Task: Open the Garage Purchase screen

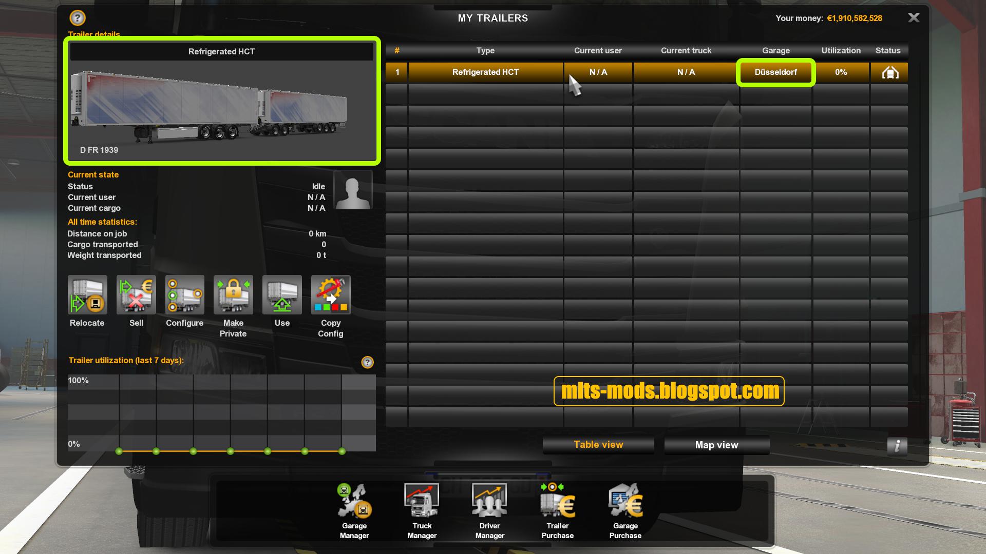Action: click(x=625, y=502)
